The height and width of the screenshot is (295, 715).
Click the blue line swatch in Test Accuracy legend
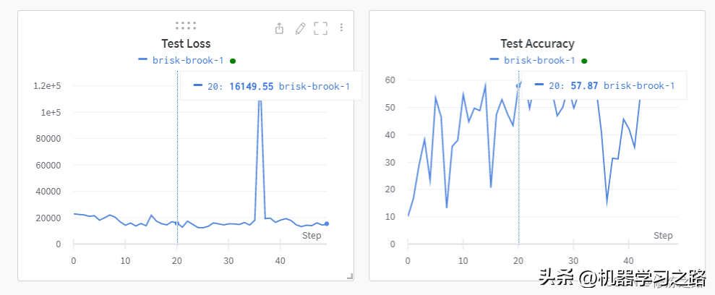coord(494,61)
